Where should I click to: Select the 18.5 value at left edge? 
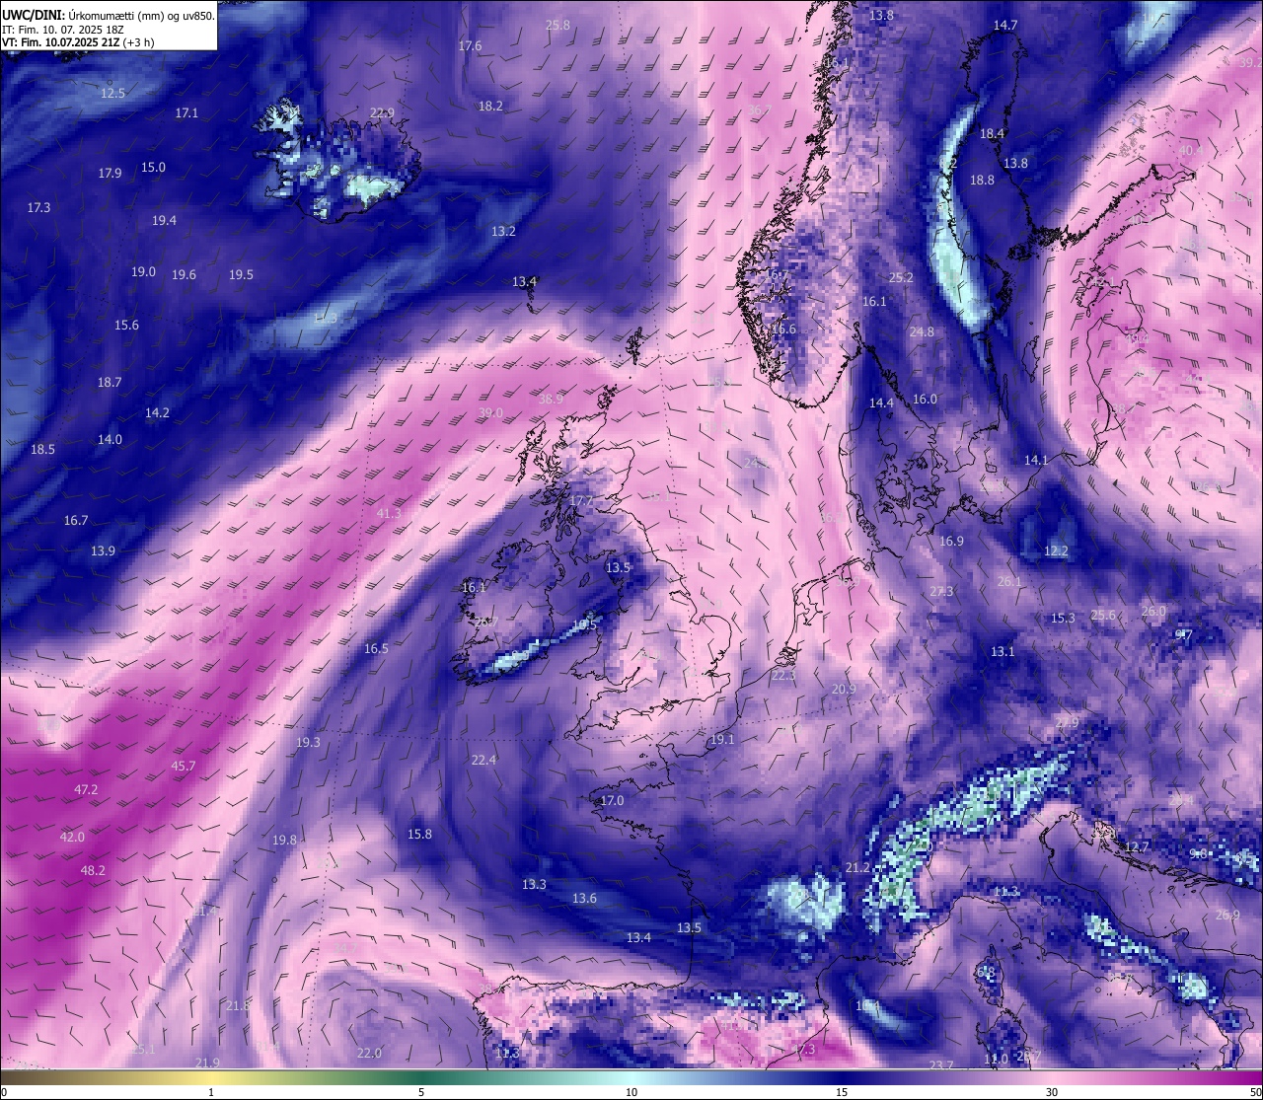pyautogui.click(x=42, y=449)
